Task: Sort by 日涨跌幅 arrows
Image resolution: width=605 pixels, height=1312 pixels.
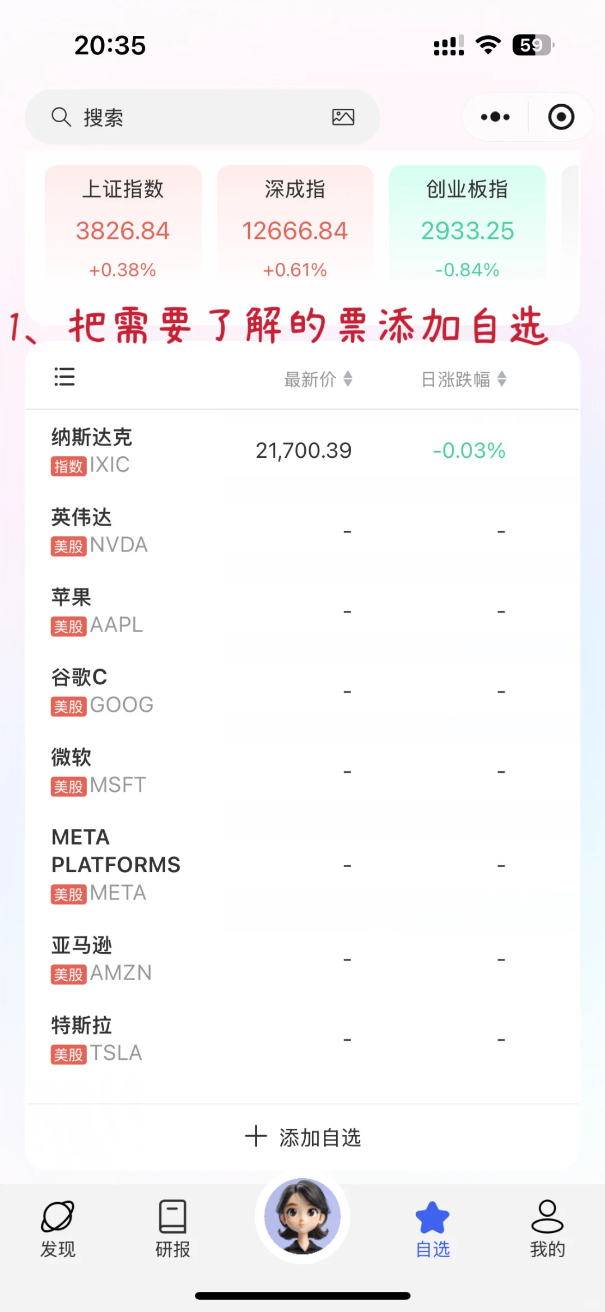Action: click(502, 379)
